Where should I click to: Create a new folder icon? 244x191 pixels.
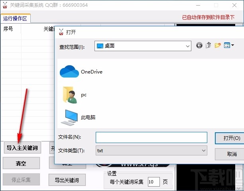(x=218, y=45)
